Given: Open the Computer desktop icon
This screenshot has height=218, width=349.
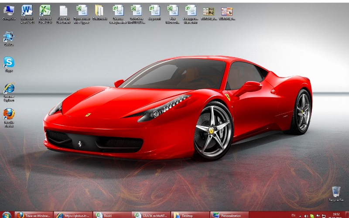Looking at the screenshot, I should [x=9, y=11].
